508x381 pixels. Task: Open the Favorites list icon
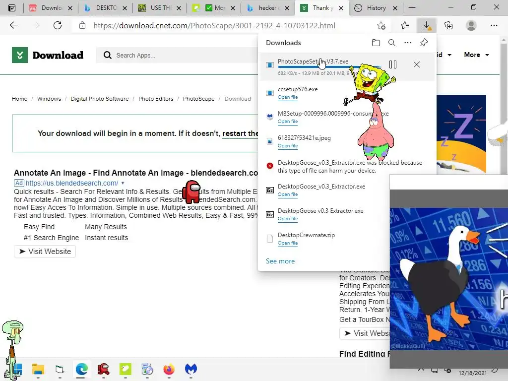tap(405, 25)
